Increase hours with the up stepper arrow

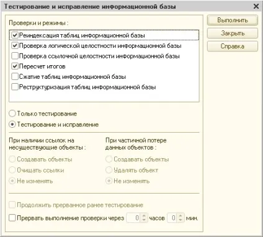(x=145, y=215)
